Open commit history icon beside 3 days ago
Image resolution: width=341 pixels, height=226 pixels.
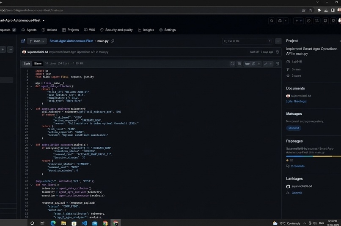pos(278,52)
